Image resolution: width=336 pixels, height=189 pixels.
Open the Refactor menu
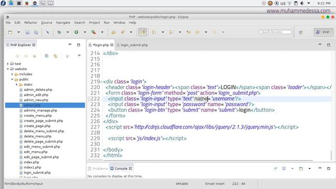pos(30,23)
